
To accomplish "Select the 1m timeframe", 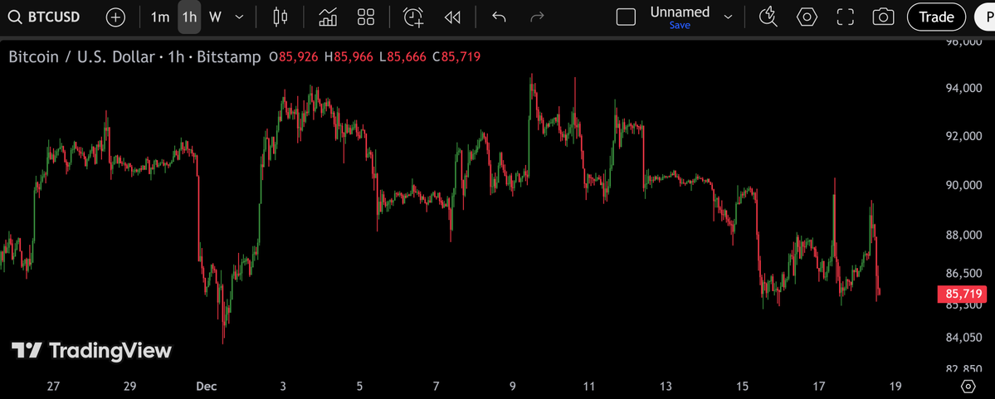I will [160, 17].
